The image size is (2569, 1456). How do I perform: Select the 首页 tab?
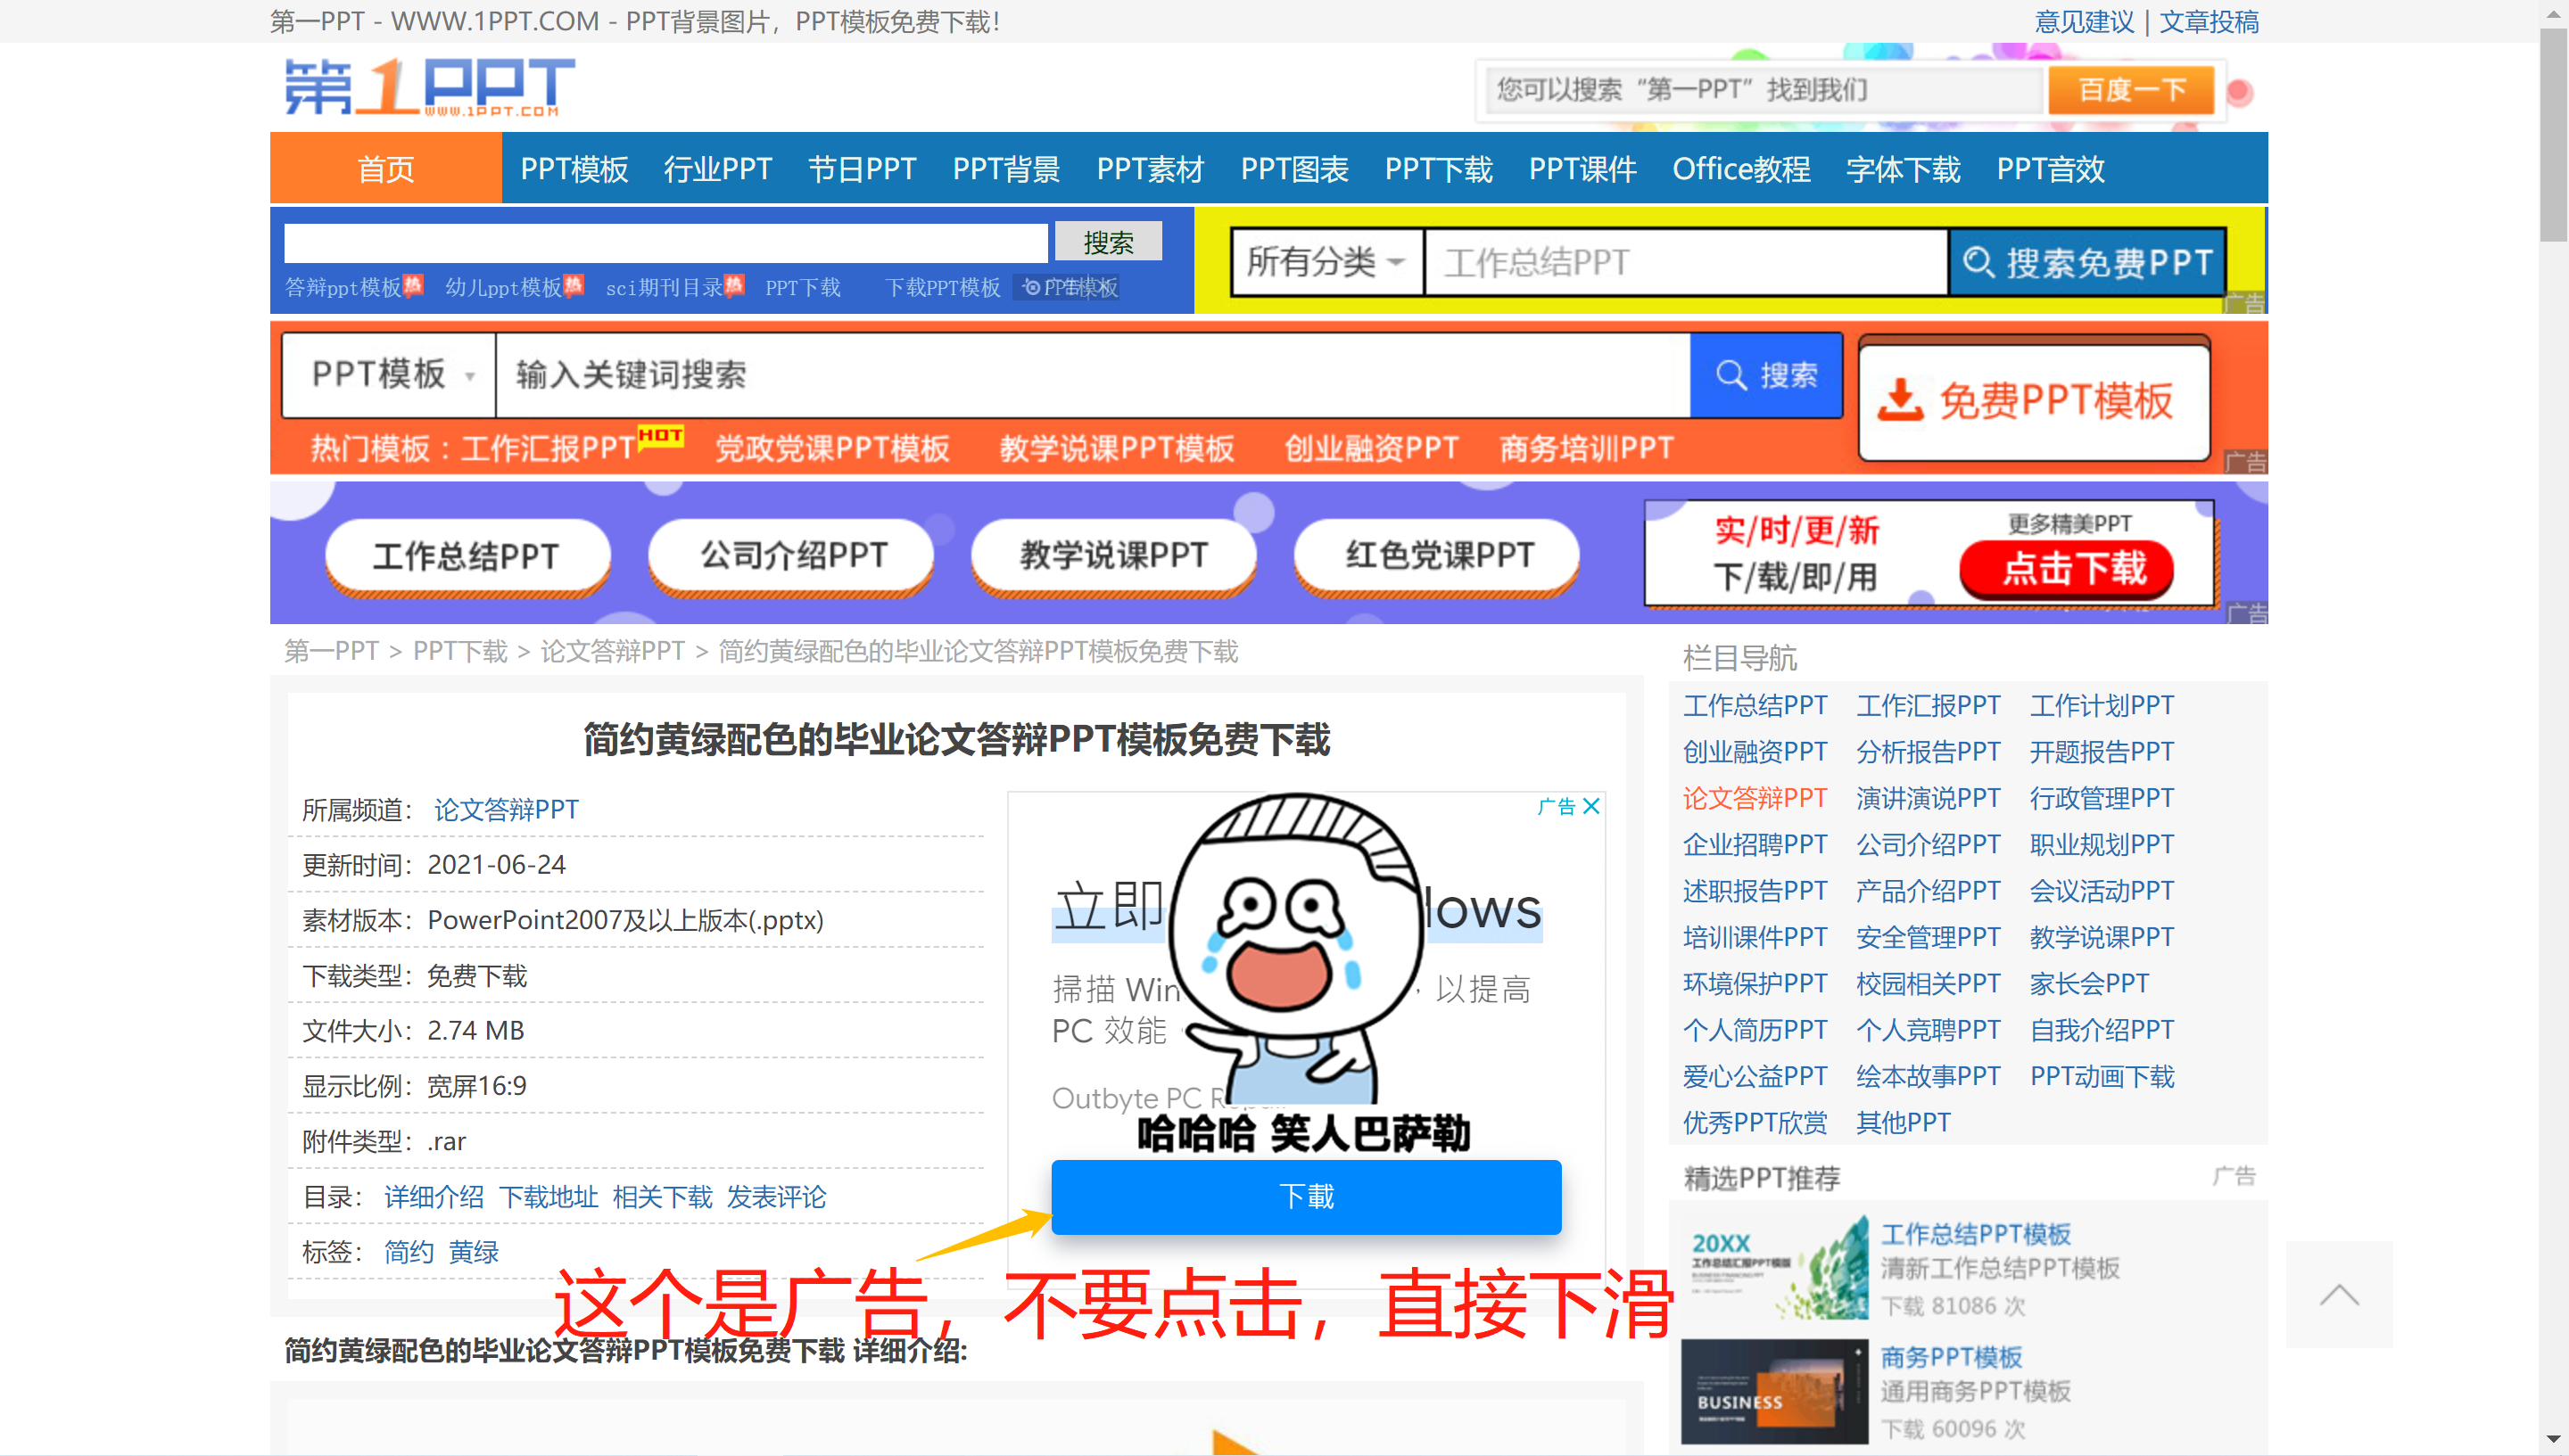point(385,169)
